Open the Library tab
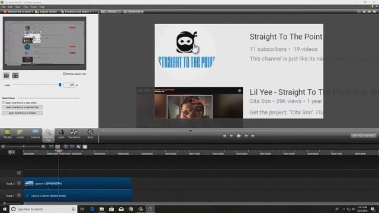379x213 pixels. 20,134
